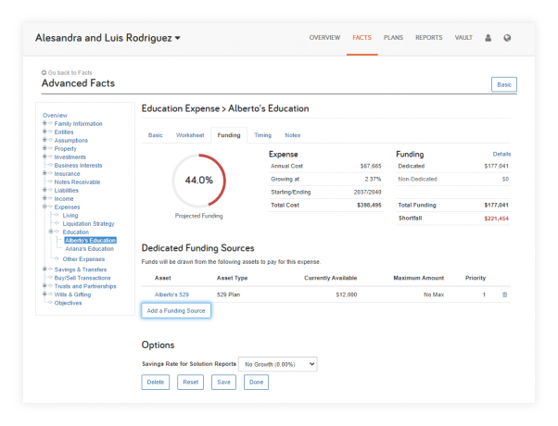This screenshot has height=426, width=558.
Task: Expand the Family Information tree node
Action: pos(44,123)
